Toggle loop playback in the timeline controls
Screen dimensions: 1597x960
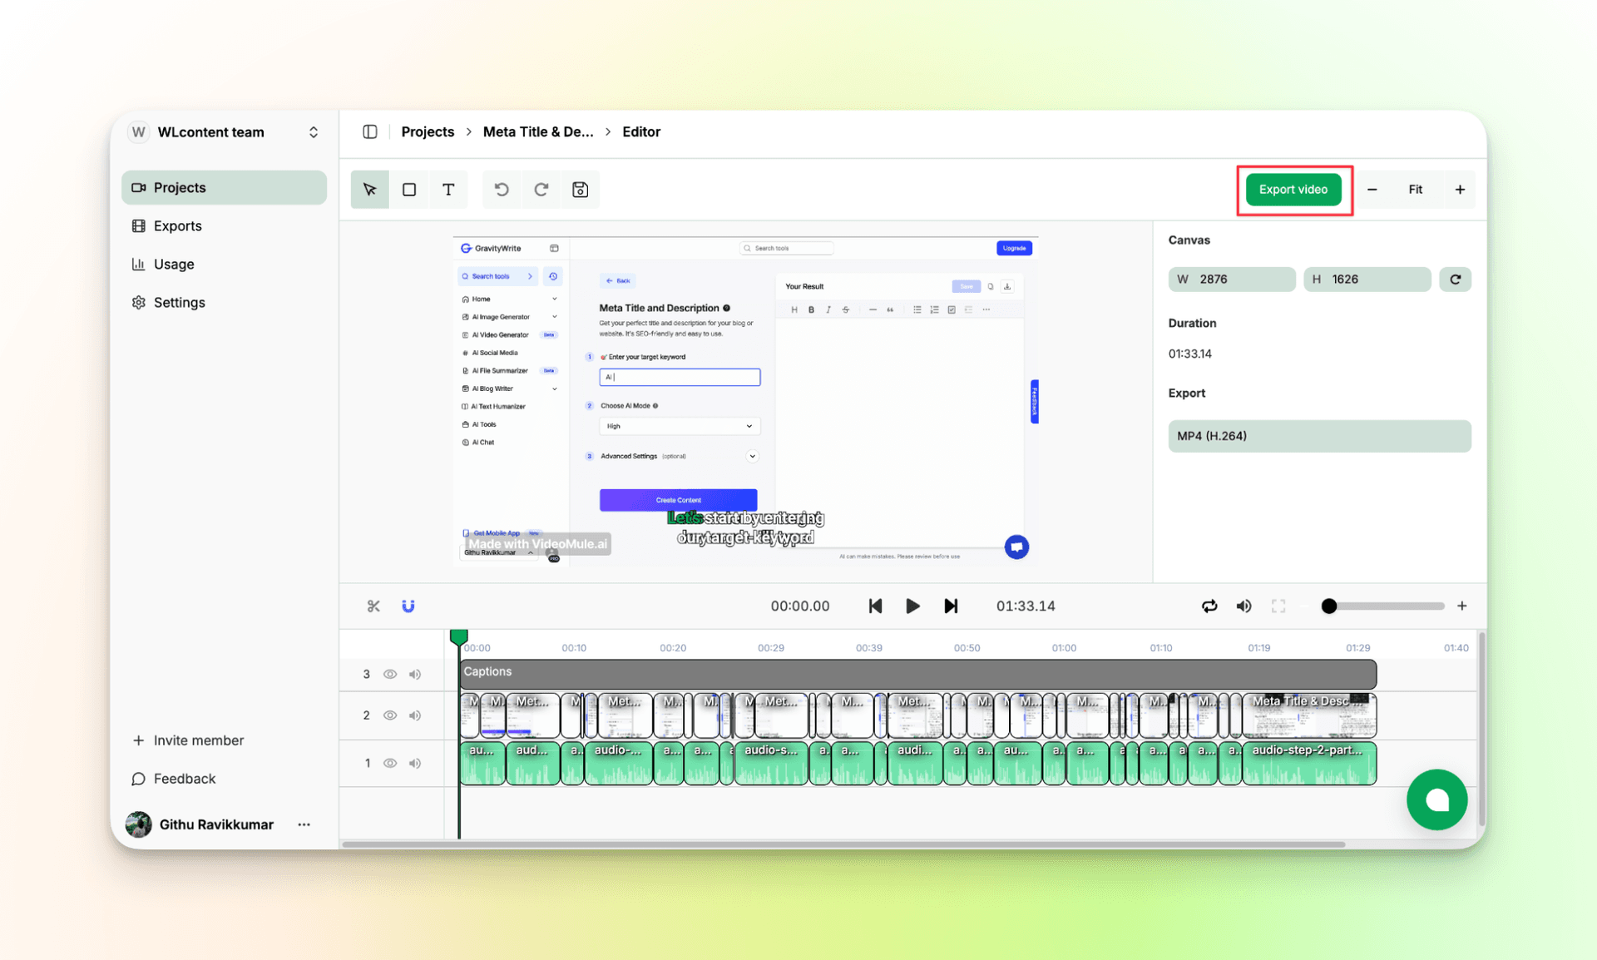[1209, 606]
